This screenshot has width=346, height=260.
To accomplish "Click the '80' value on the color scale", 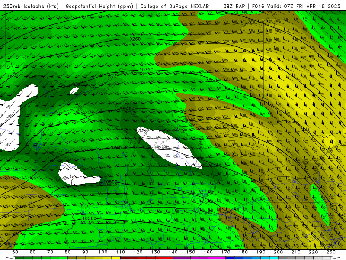I will point(68,252).
